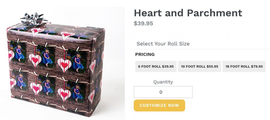
Task: Click the silver bow on the gift
Action: pyautogui.click(x=33, y=19)
